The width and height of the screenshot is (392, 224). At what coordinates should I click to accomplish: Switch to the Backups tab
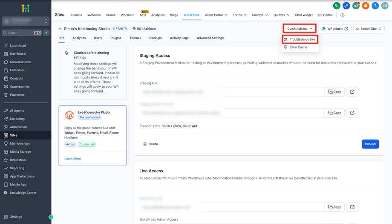pyautogui.click(x=156, y=38)
